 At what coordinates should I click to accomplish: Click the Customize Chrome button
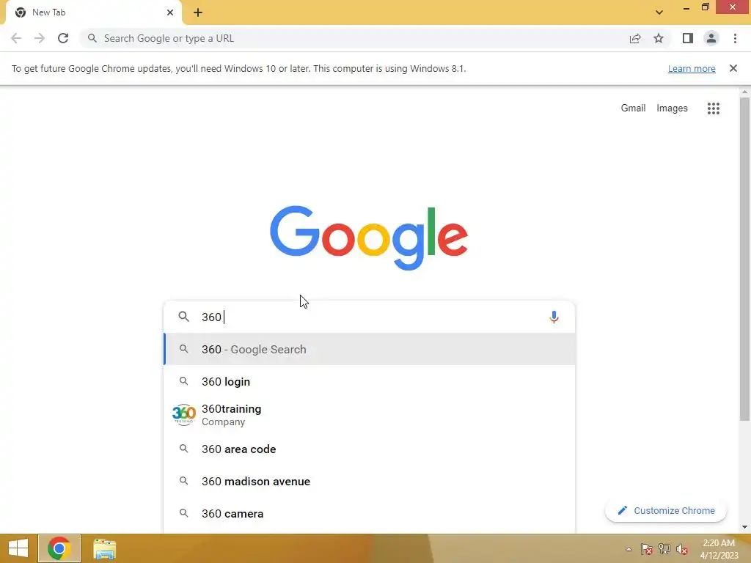click(x=666, y=511)
